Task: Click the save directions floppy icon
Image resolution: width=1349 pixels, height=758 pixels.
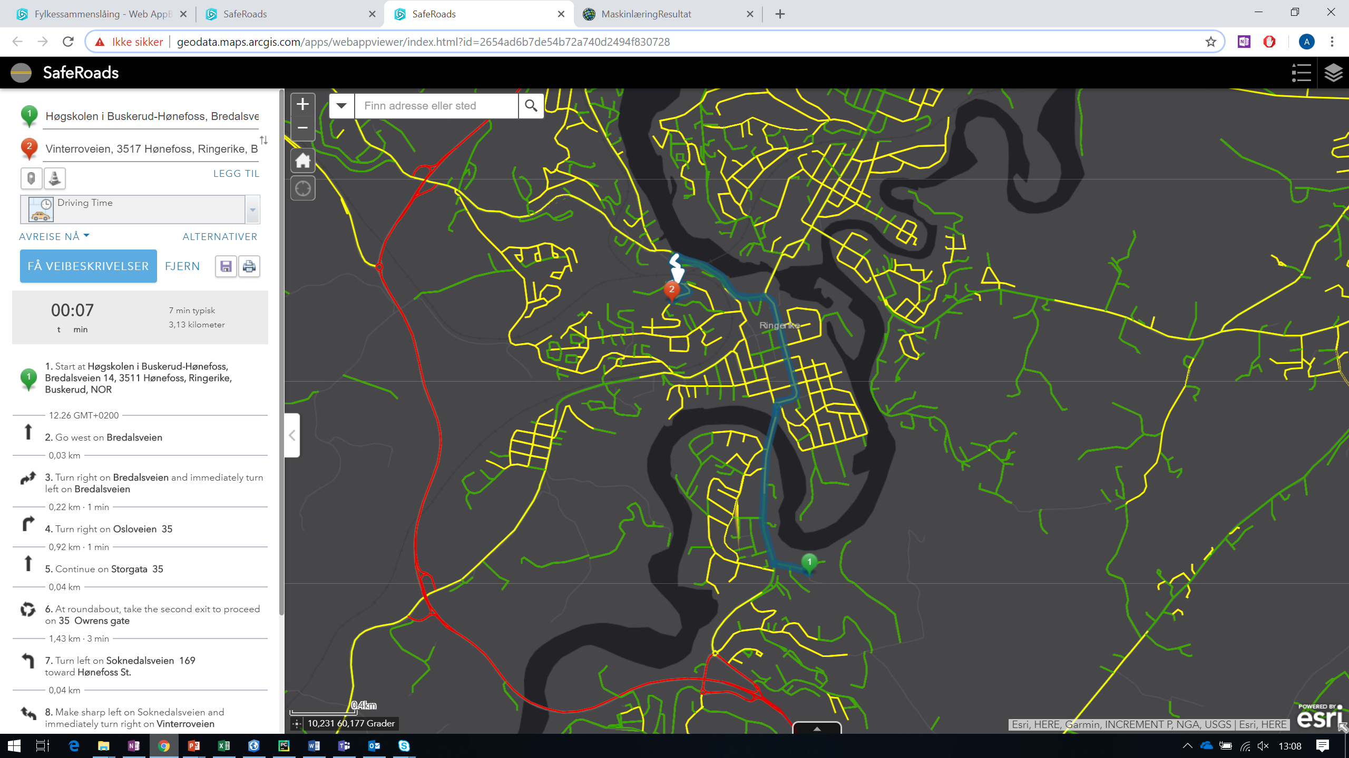Action: (x=226, y=266)
